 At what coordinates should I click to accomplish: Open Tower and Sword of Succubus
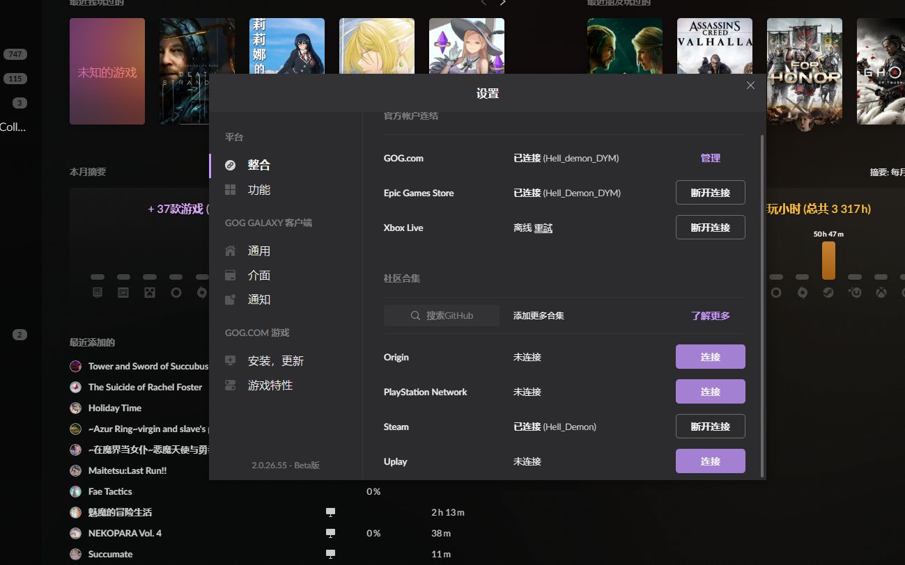point(148,366)
